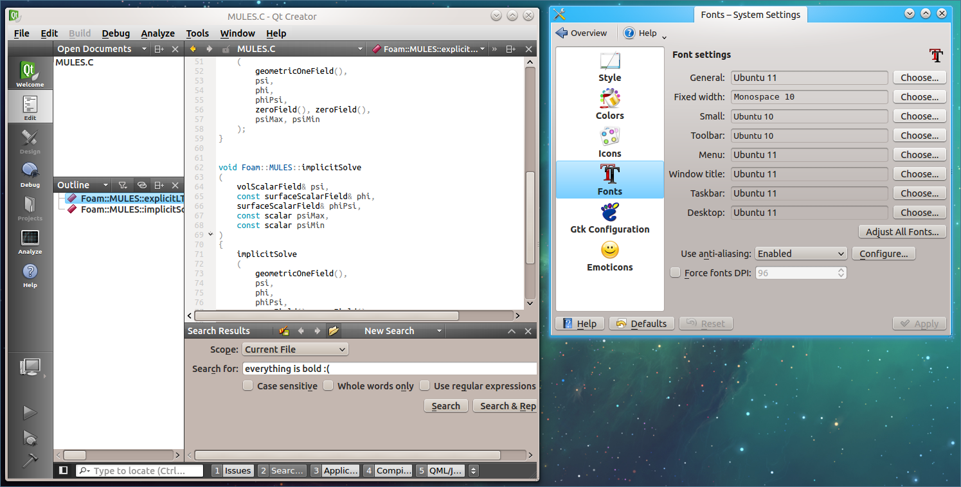The image size is (961, 487).
Task: Open the Outline panel dropdown
Action: [105, 185]
